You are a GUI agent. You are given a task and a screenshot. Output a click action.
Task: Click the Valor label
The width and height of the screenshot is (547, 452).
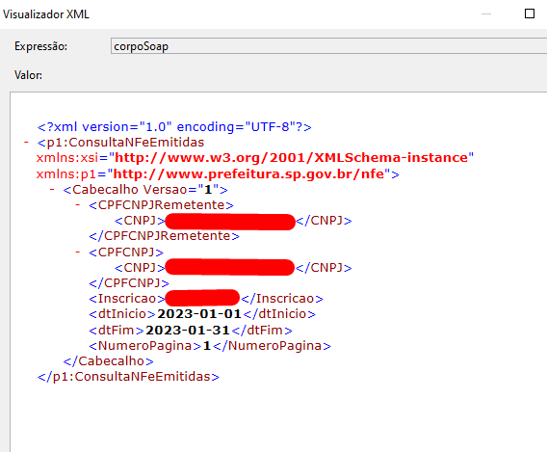(x=28, y=75)
